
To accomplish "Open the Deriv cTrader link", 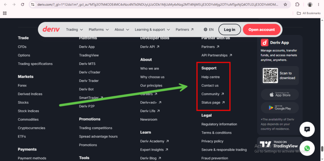I will coord(90,72).
